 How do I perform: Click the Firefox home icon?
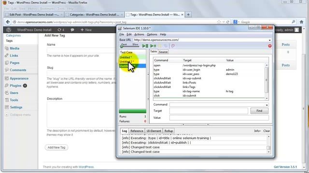point(301,22)
